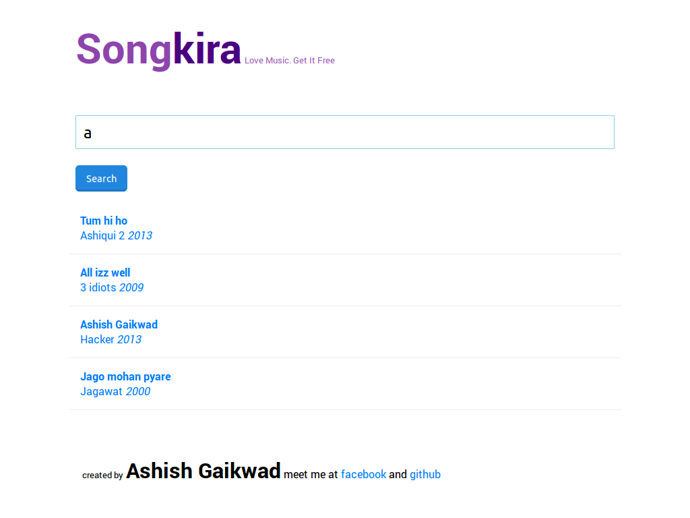690x518 pixels.
Task: Open the 'All izz well' song result
Action: [105, 272]
